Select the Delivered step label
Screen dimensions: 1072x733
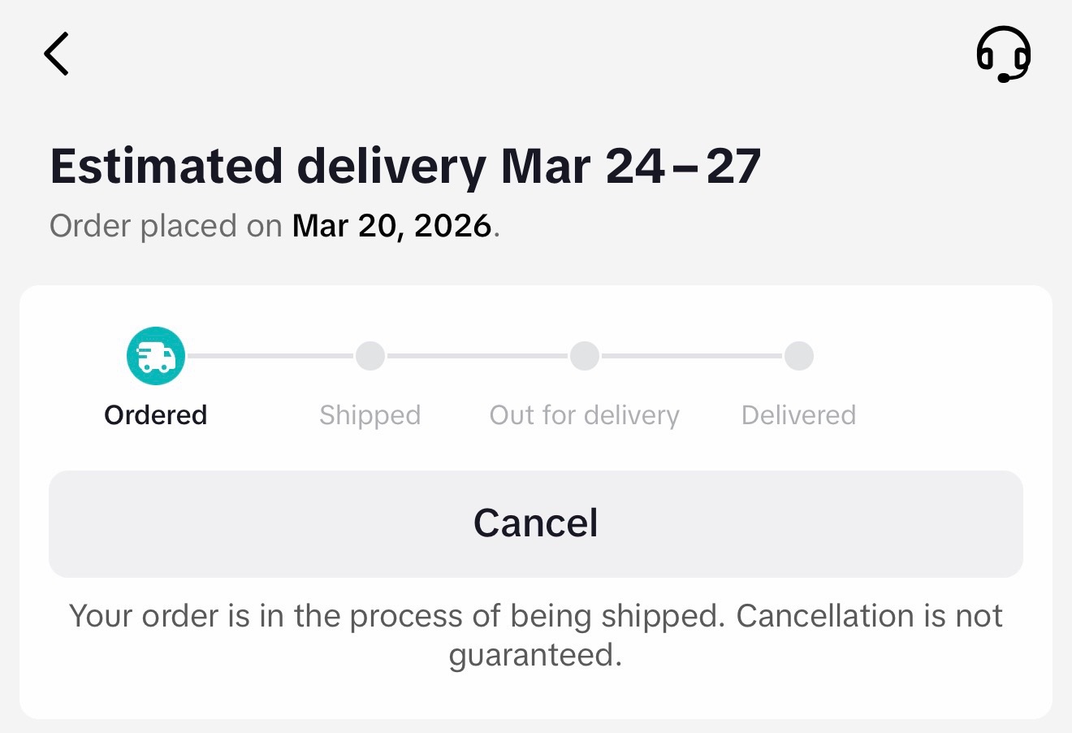tap(799, 415)
